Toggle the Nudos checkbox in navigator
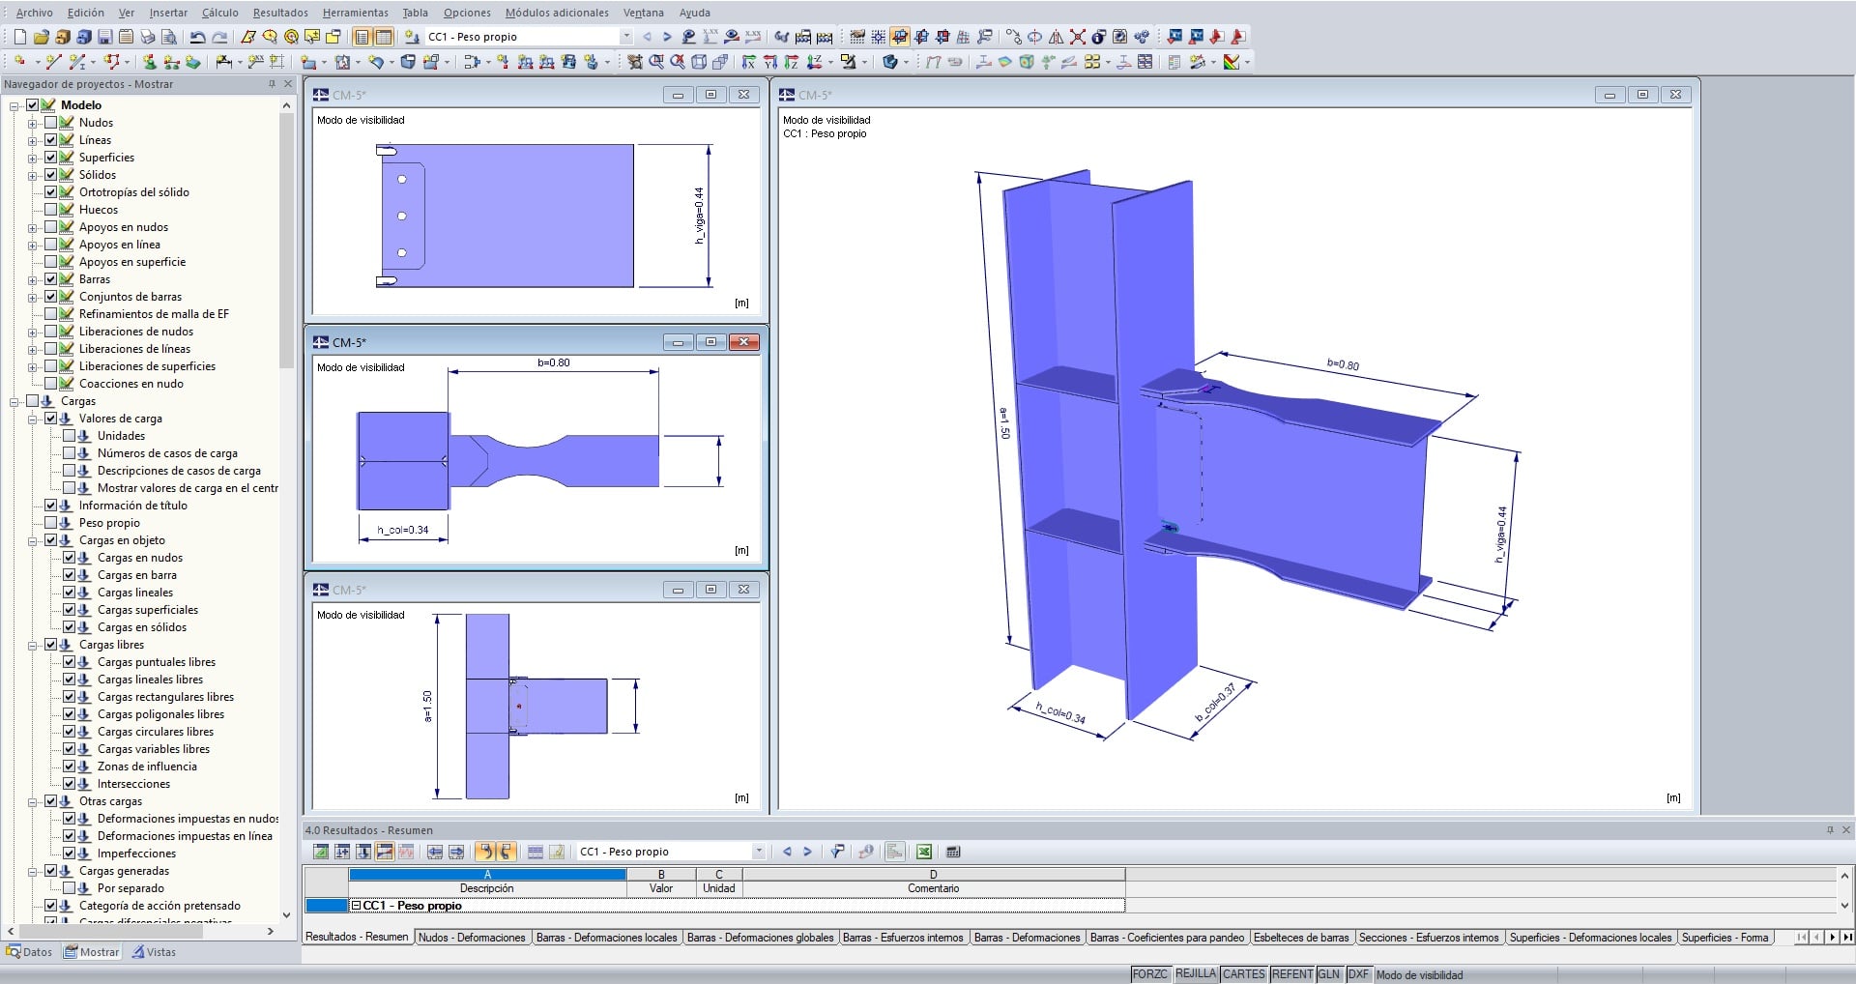This screenshot has width=1856, height=984. click(x=51, y=123)
